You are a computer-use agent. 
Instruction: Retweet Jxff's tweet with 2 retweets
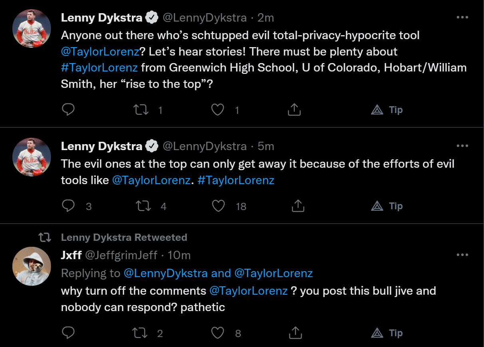tap(141, 333)
